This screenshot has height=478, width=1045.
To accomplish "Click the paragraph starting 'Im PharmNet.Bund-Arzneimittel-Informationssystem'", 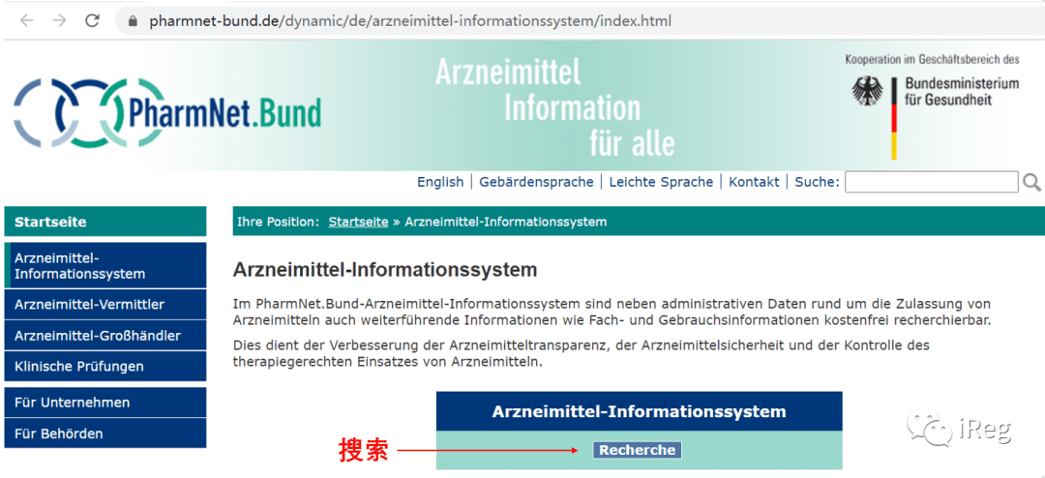I will coord(612,312).
